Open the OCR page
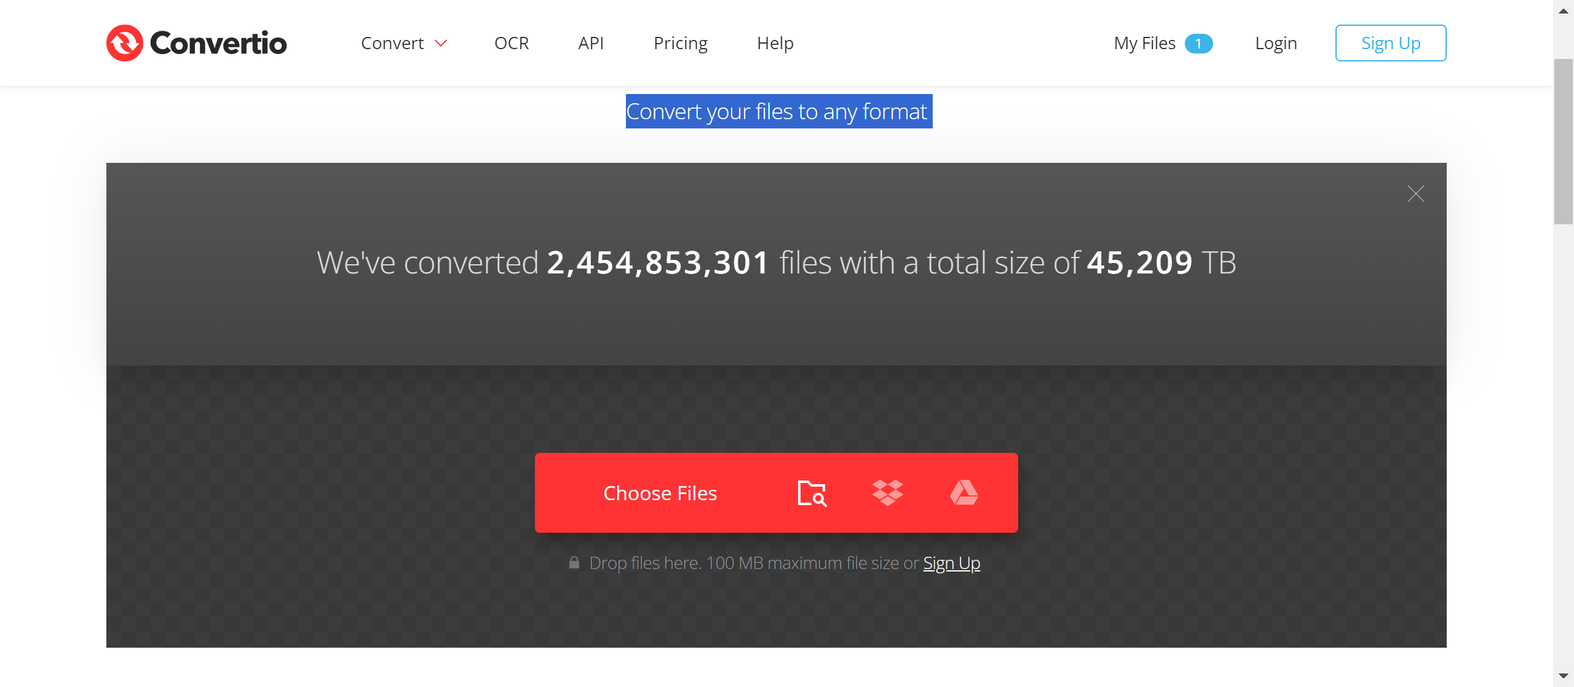1574x687 pixels. (511, 43)
